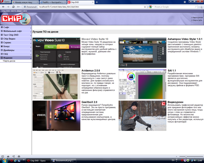This screenshot has width=204, height=163.
Task: Open Карта диска under Издание
Action: pos(9,61)
